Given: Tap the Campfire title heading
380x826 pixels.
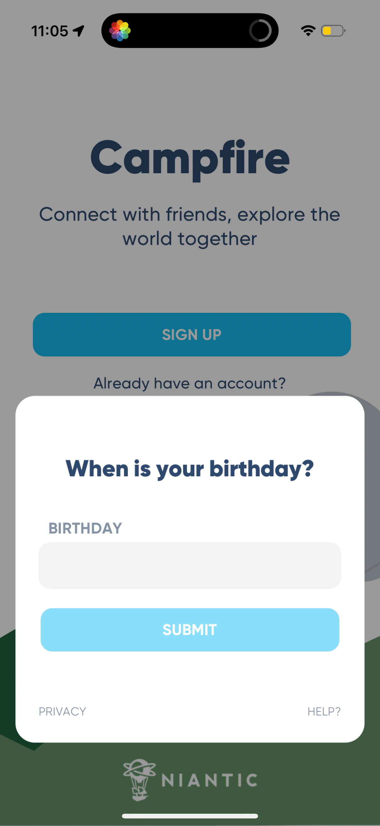Looking at the screenshot, I should pyautogui.click(x=190, y=158).
